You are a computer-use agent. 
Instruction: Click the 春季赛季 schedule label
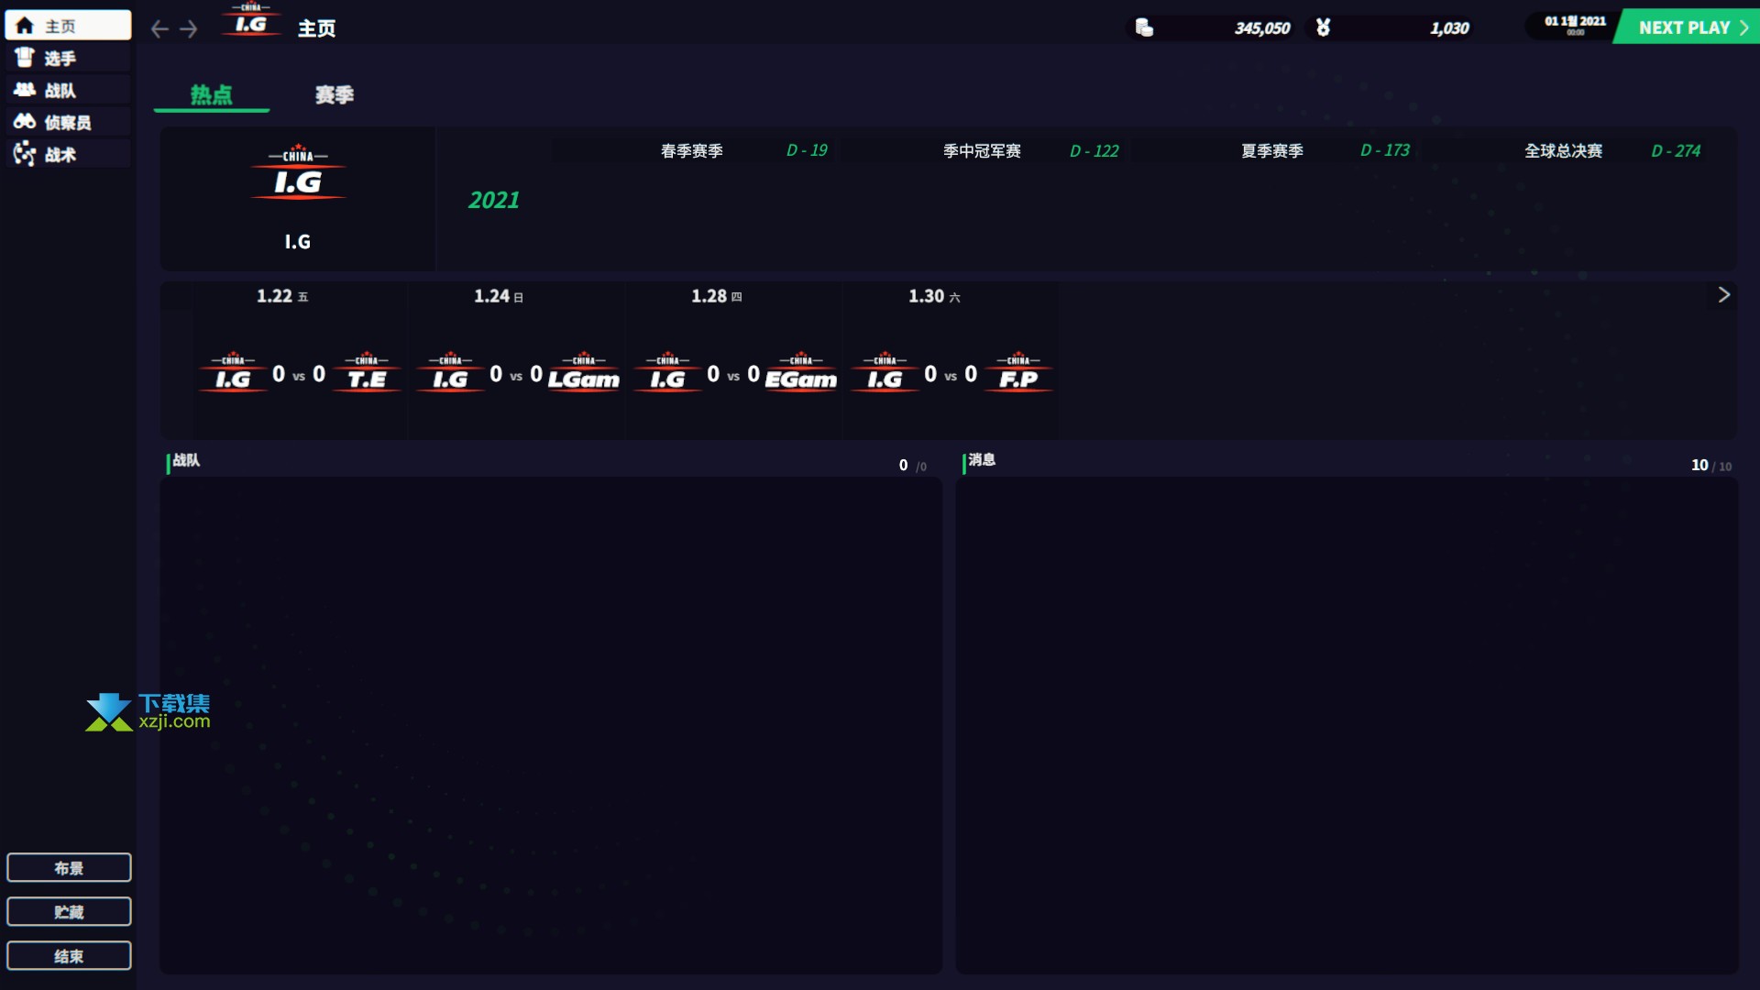(692, 150)
